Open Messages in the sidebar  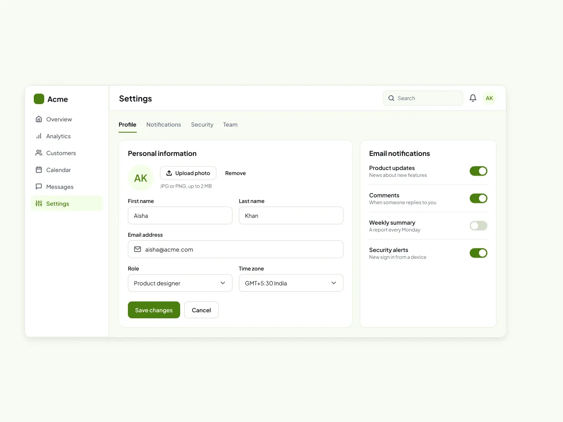[x=67, y=186]
